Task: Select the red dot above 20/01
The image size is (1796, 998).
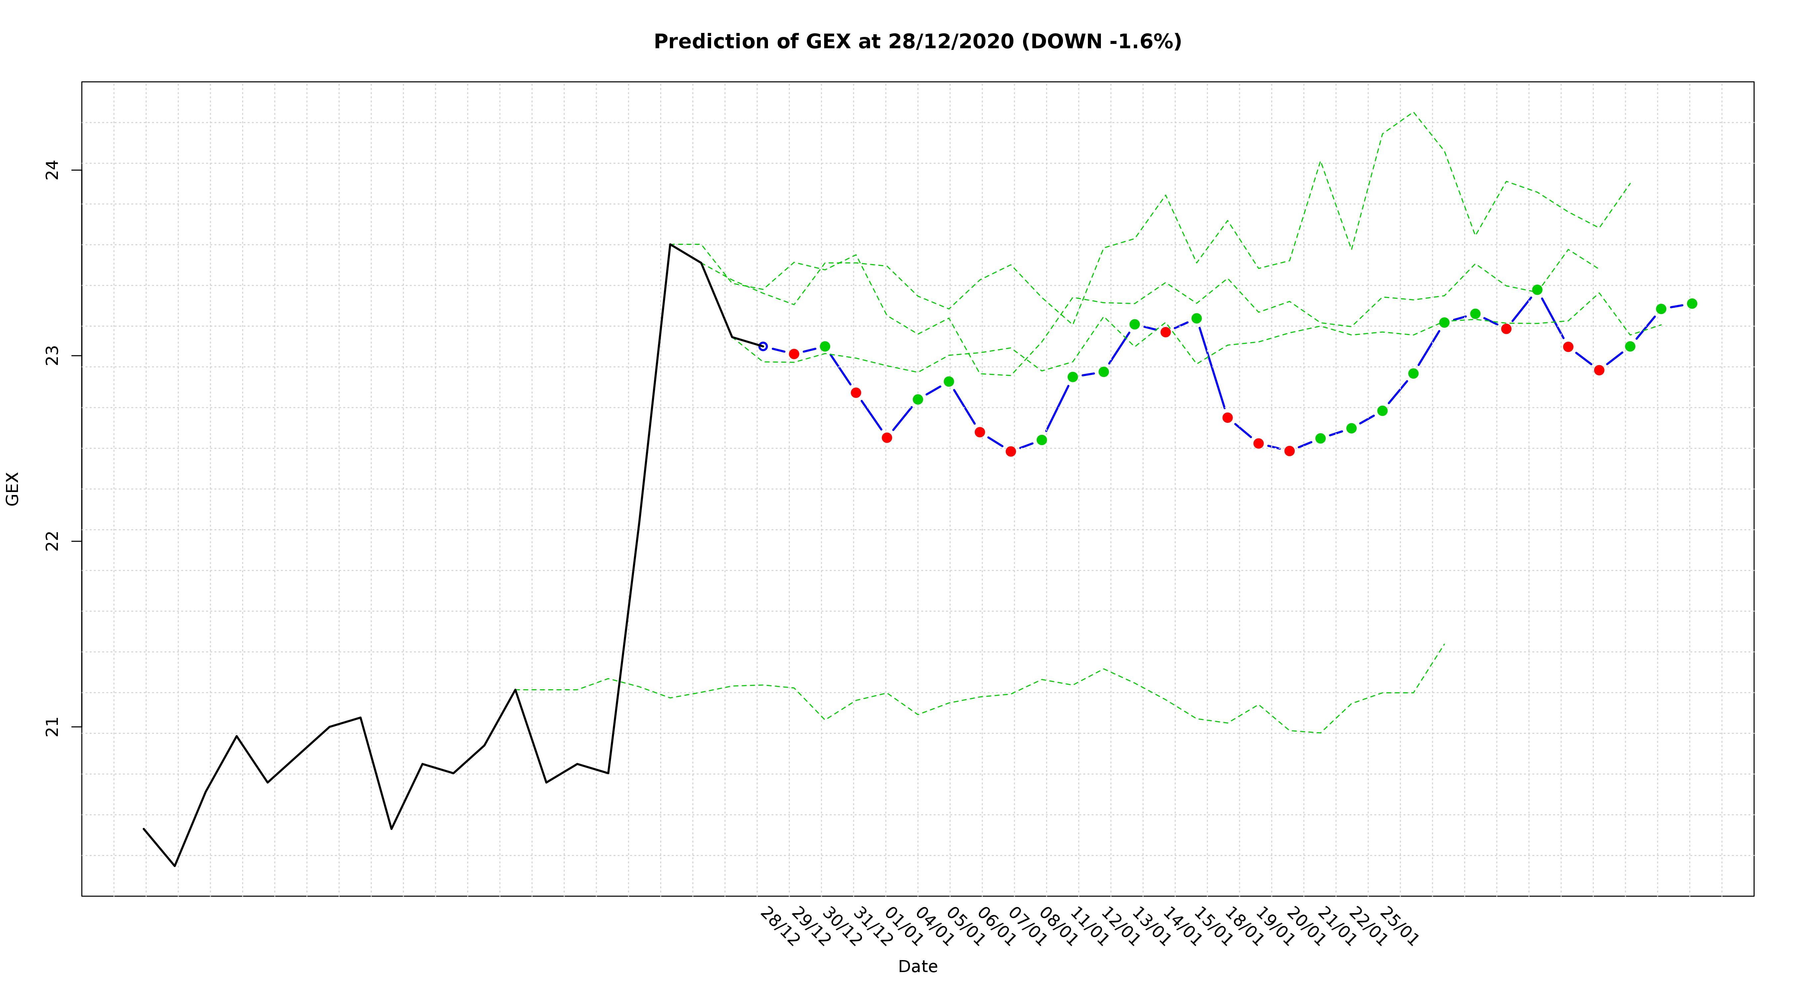Action: tap(1289, 450)
